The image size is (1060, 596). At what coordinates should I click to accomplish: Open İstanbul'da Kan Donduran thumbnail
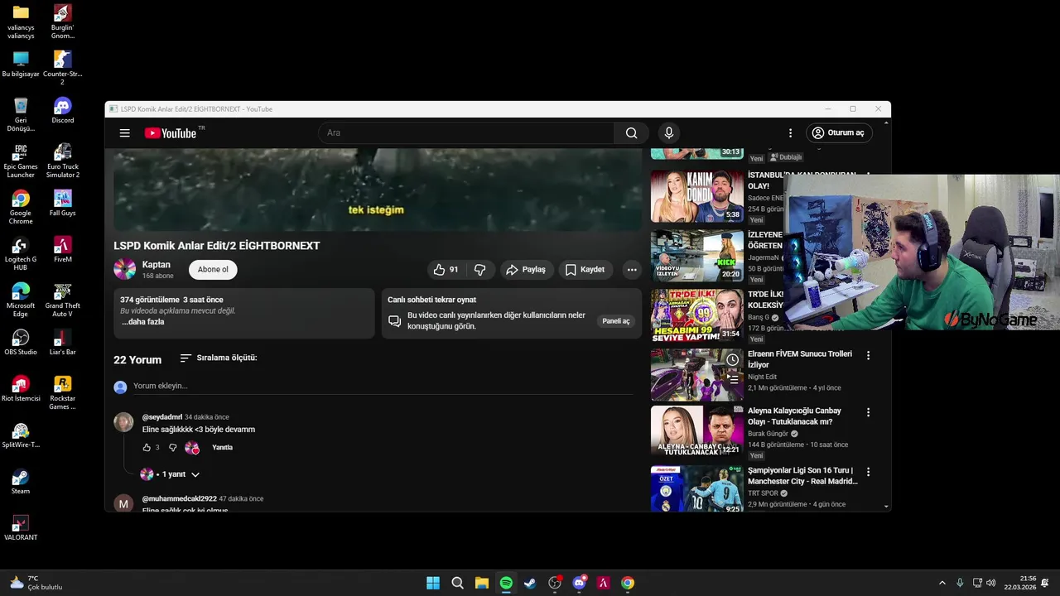(x=697, y=196)
